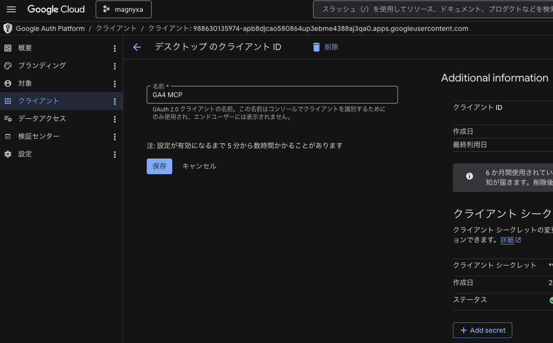Viewport: 553px width, 343px height.
Task: Open the hamburger navigation menu
Action: [x=11, y=9]
